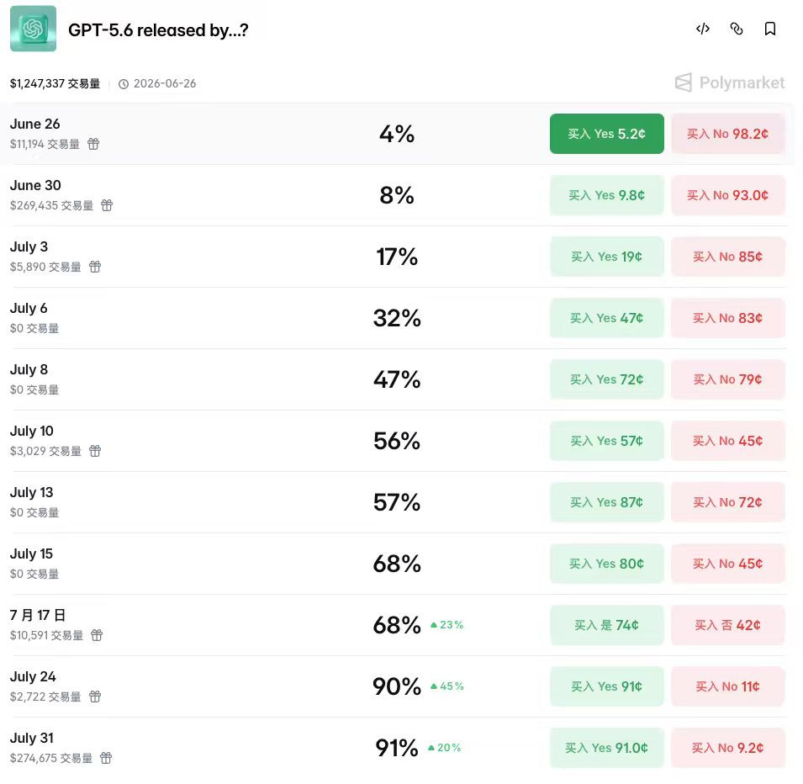Bookmark this GPT-5.6 market
Screen dimensions: 803x784
point(769,29)
